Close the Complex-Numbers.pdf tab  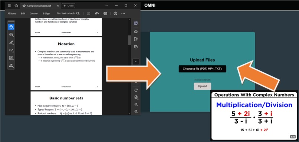point(58,6)
